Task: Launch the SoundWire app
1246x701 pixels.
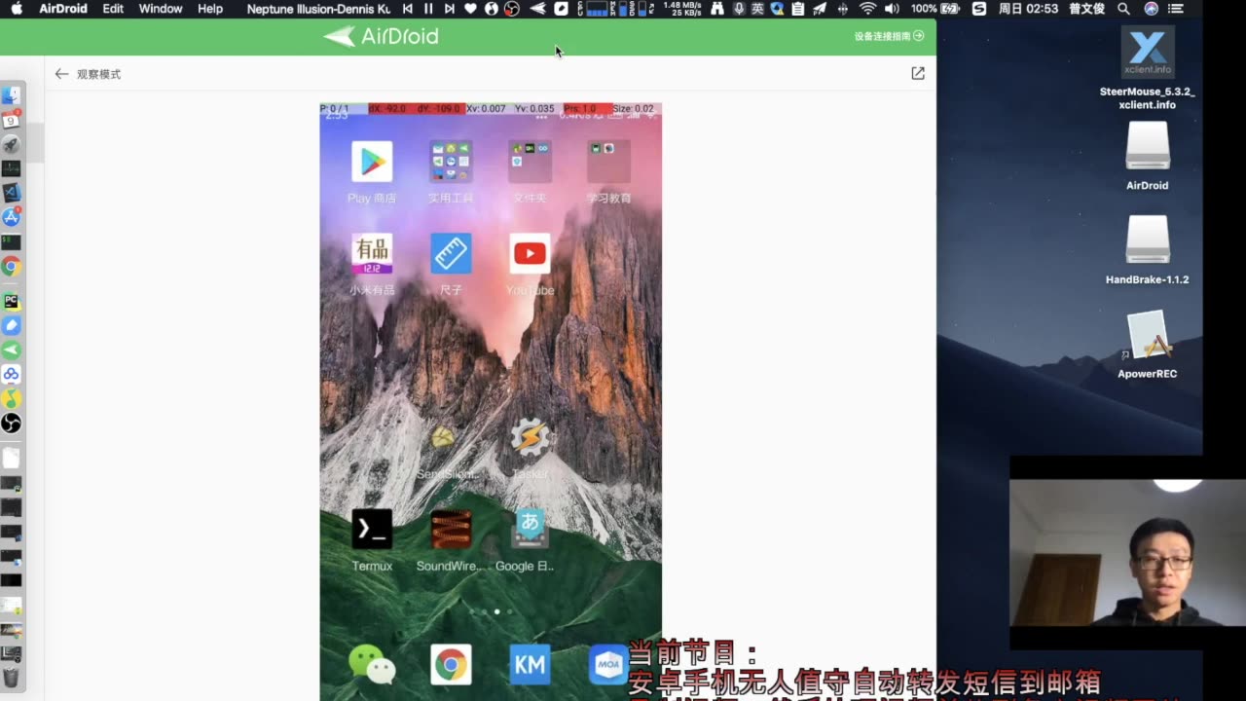Action: point(451,539)
